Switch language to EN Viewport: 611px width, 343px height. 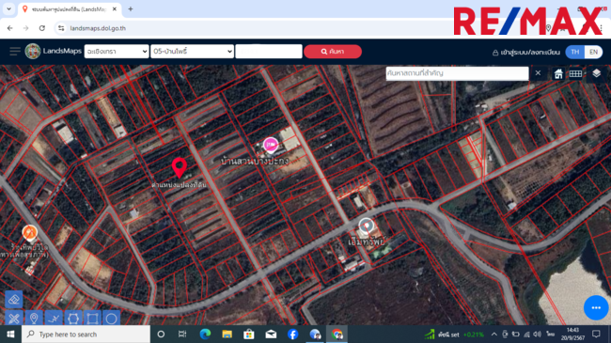(x=593, y=52)
